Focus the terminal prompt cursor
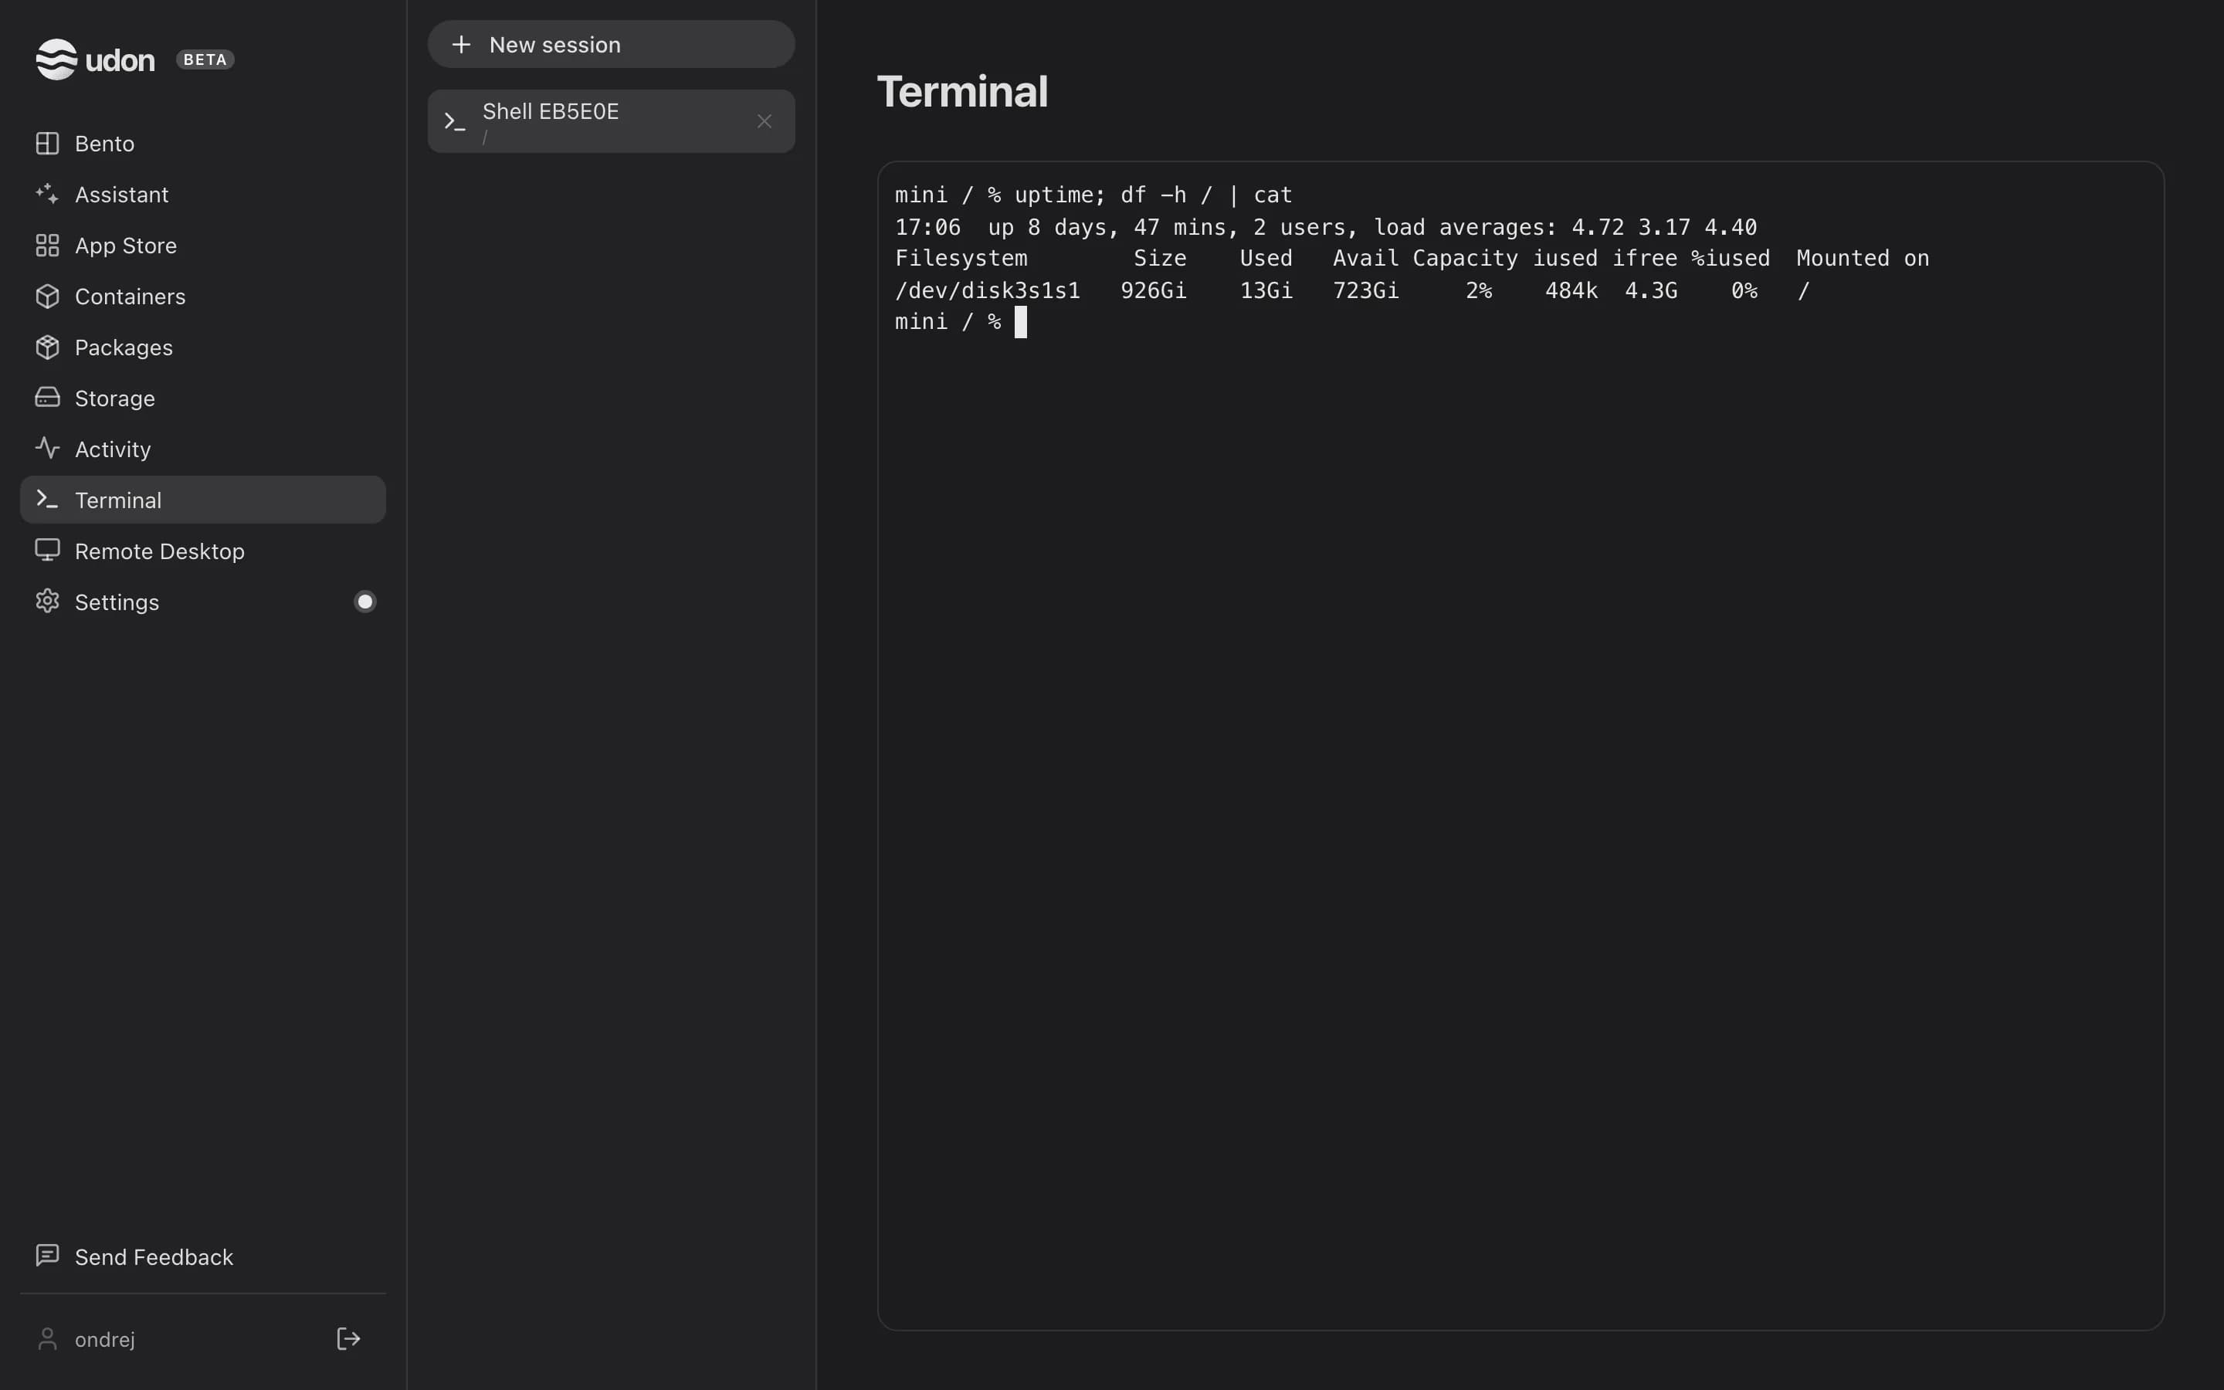 click(x=1020, y=322)
